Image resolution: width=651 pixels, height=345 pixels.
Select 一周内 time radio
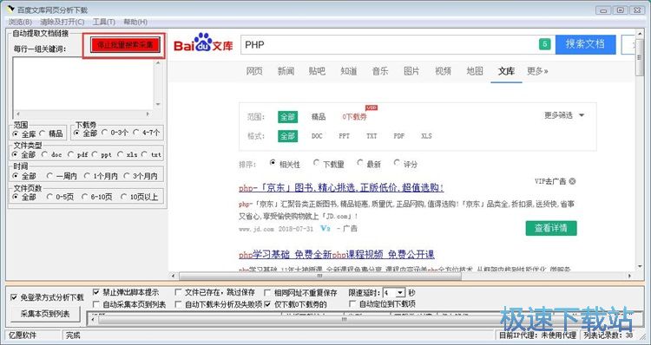[x=62, y=176]
